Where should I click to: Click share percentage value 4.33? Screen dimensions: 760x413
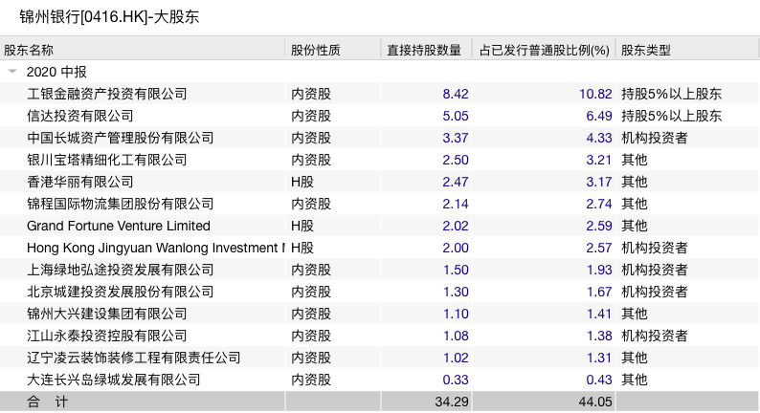(x=599, y=138)
